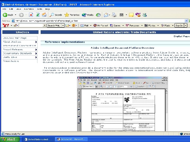Click the purple chat bubble toolbar icon
This screenshot has width=190, height=142.
click(x=138, y=15)
